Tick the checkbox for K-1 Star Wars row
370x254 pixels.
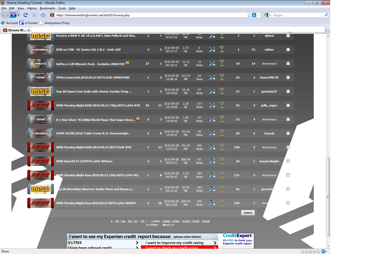pos(288,119)
